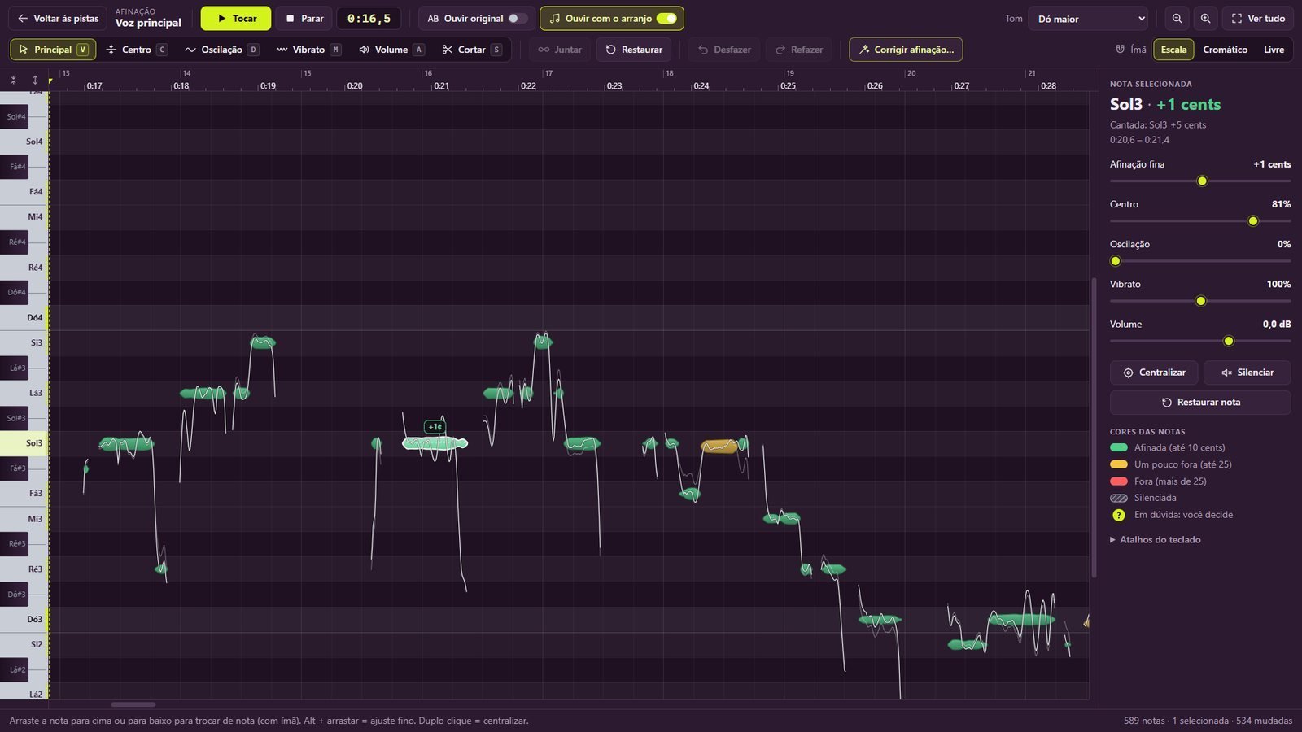The image size is (1302, 732).
Task: Switch to Livre mode
Action: coord(1274,50)
